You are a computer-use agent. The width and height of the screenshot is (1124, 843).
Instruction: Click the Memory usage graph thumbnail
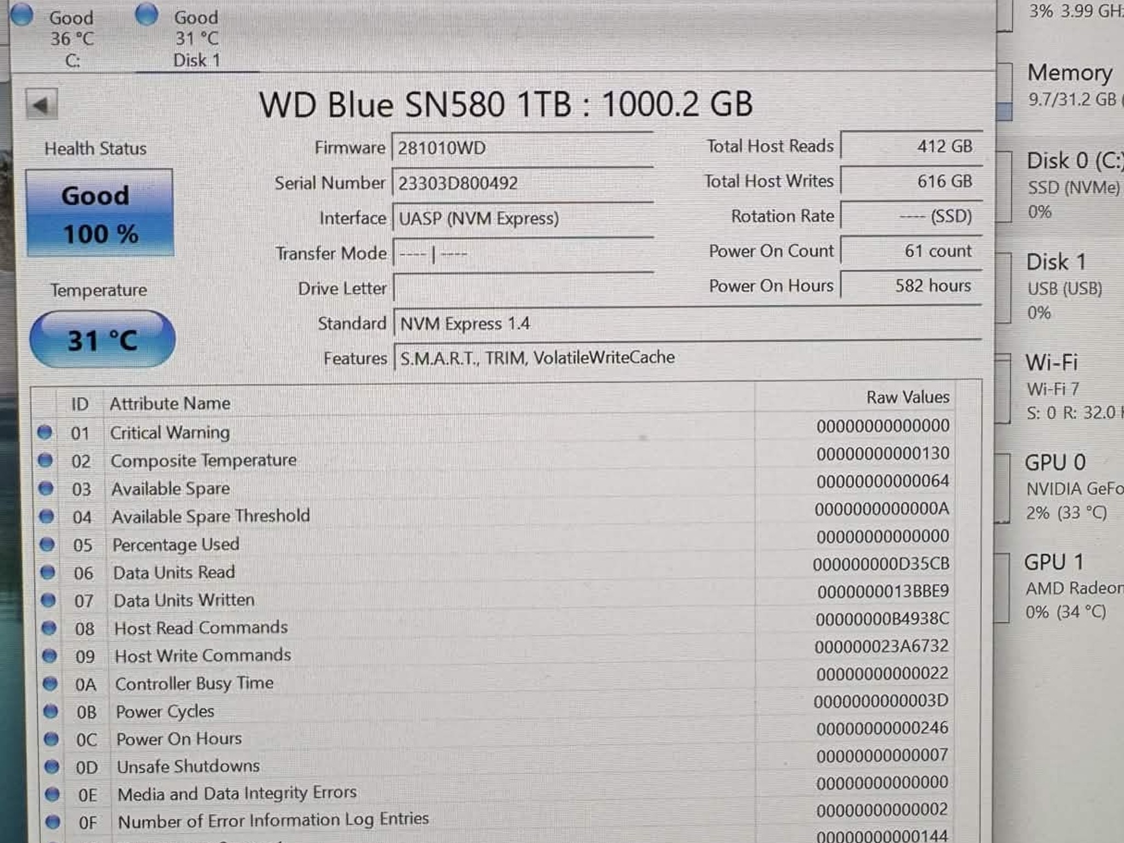[x=1004, y=92]
